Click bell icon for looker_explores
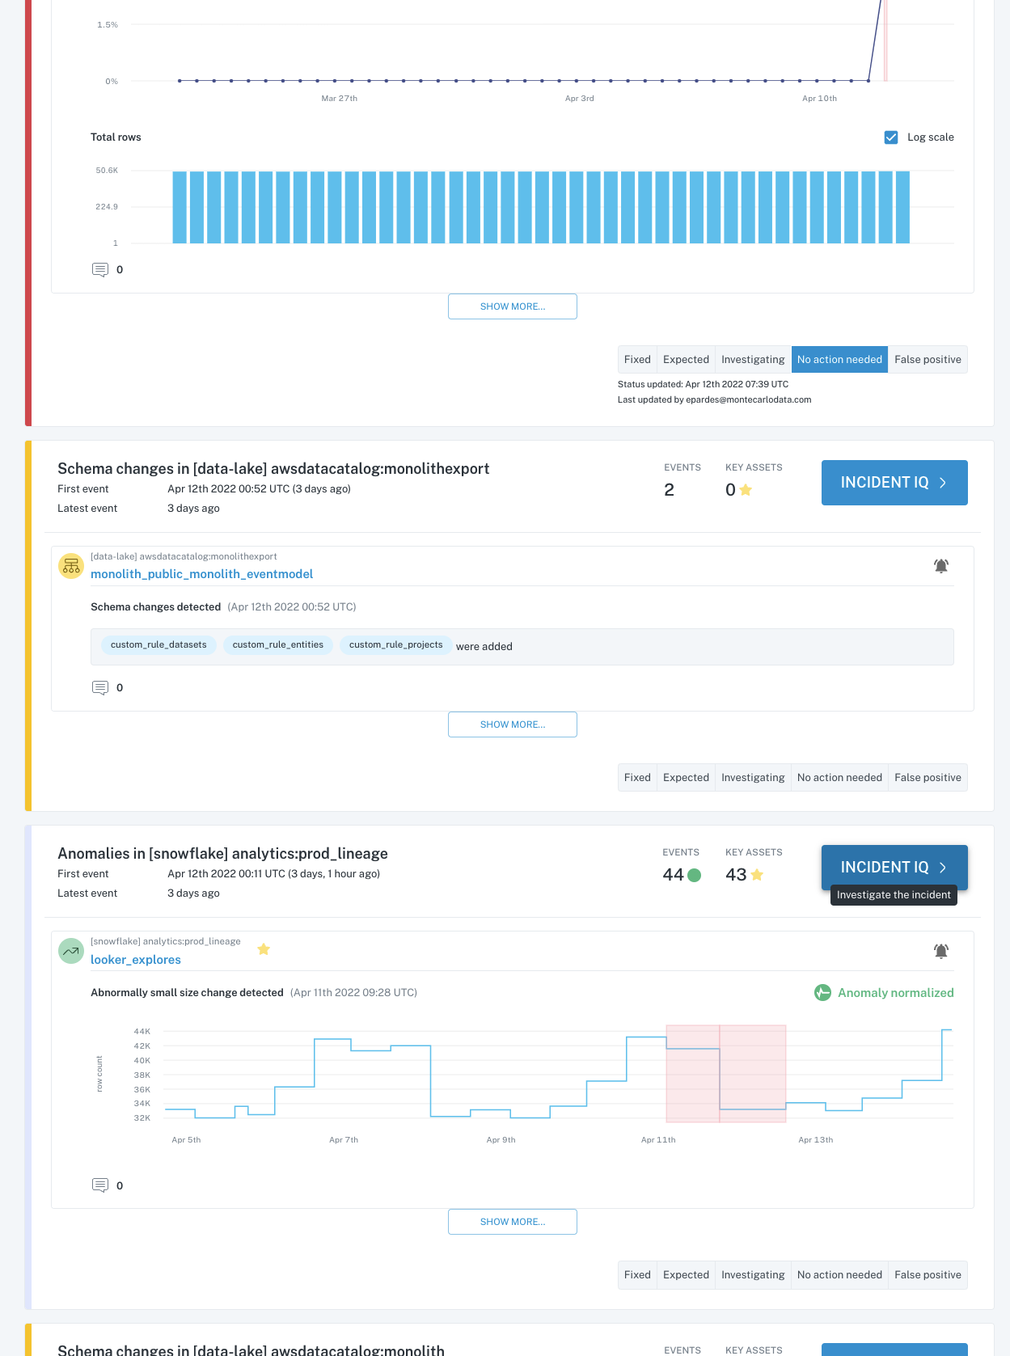The width and height of the screenshot is (1010, 1356). [x=941, y=951]
